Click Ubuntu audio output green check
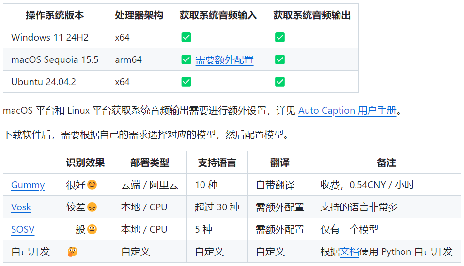 pos(280,82)
